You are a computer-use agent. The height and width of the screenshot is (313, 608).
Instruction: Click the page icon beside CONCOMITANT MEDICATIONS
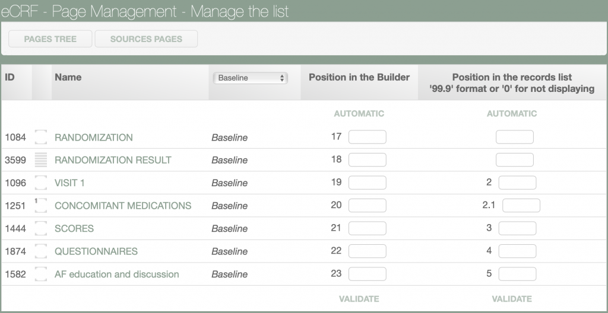coord(40,206)
